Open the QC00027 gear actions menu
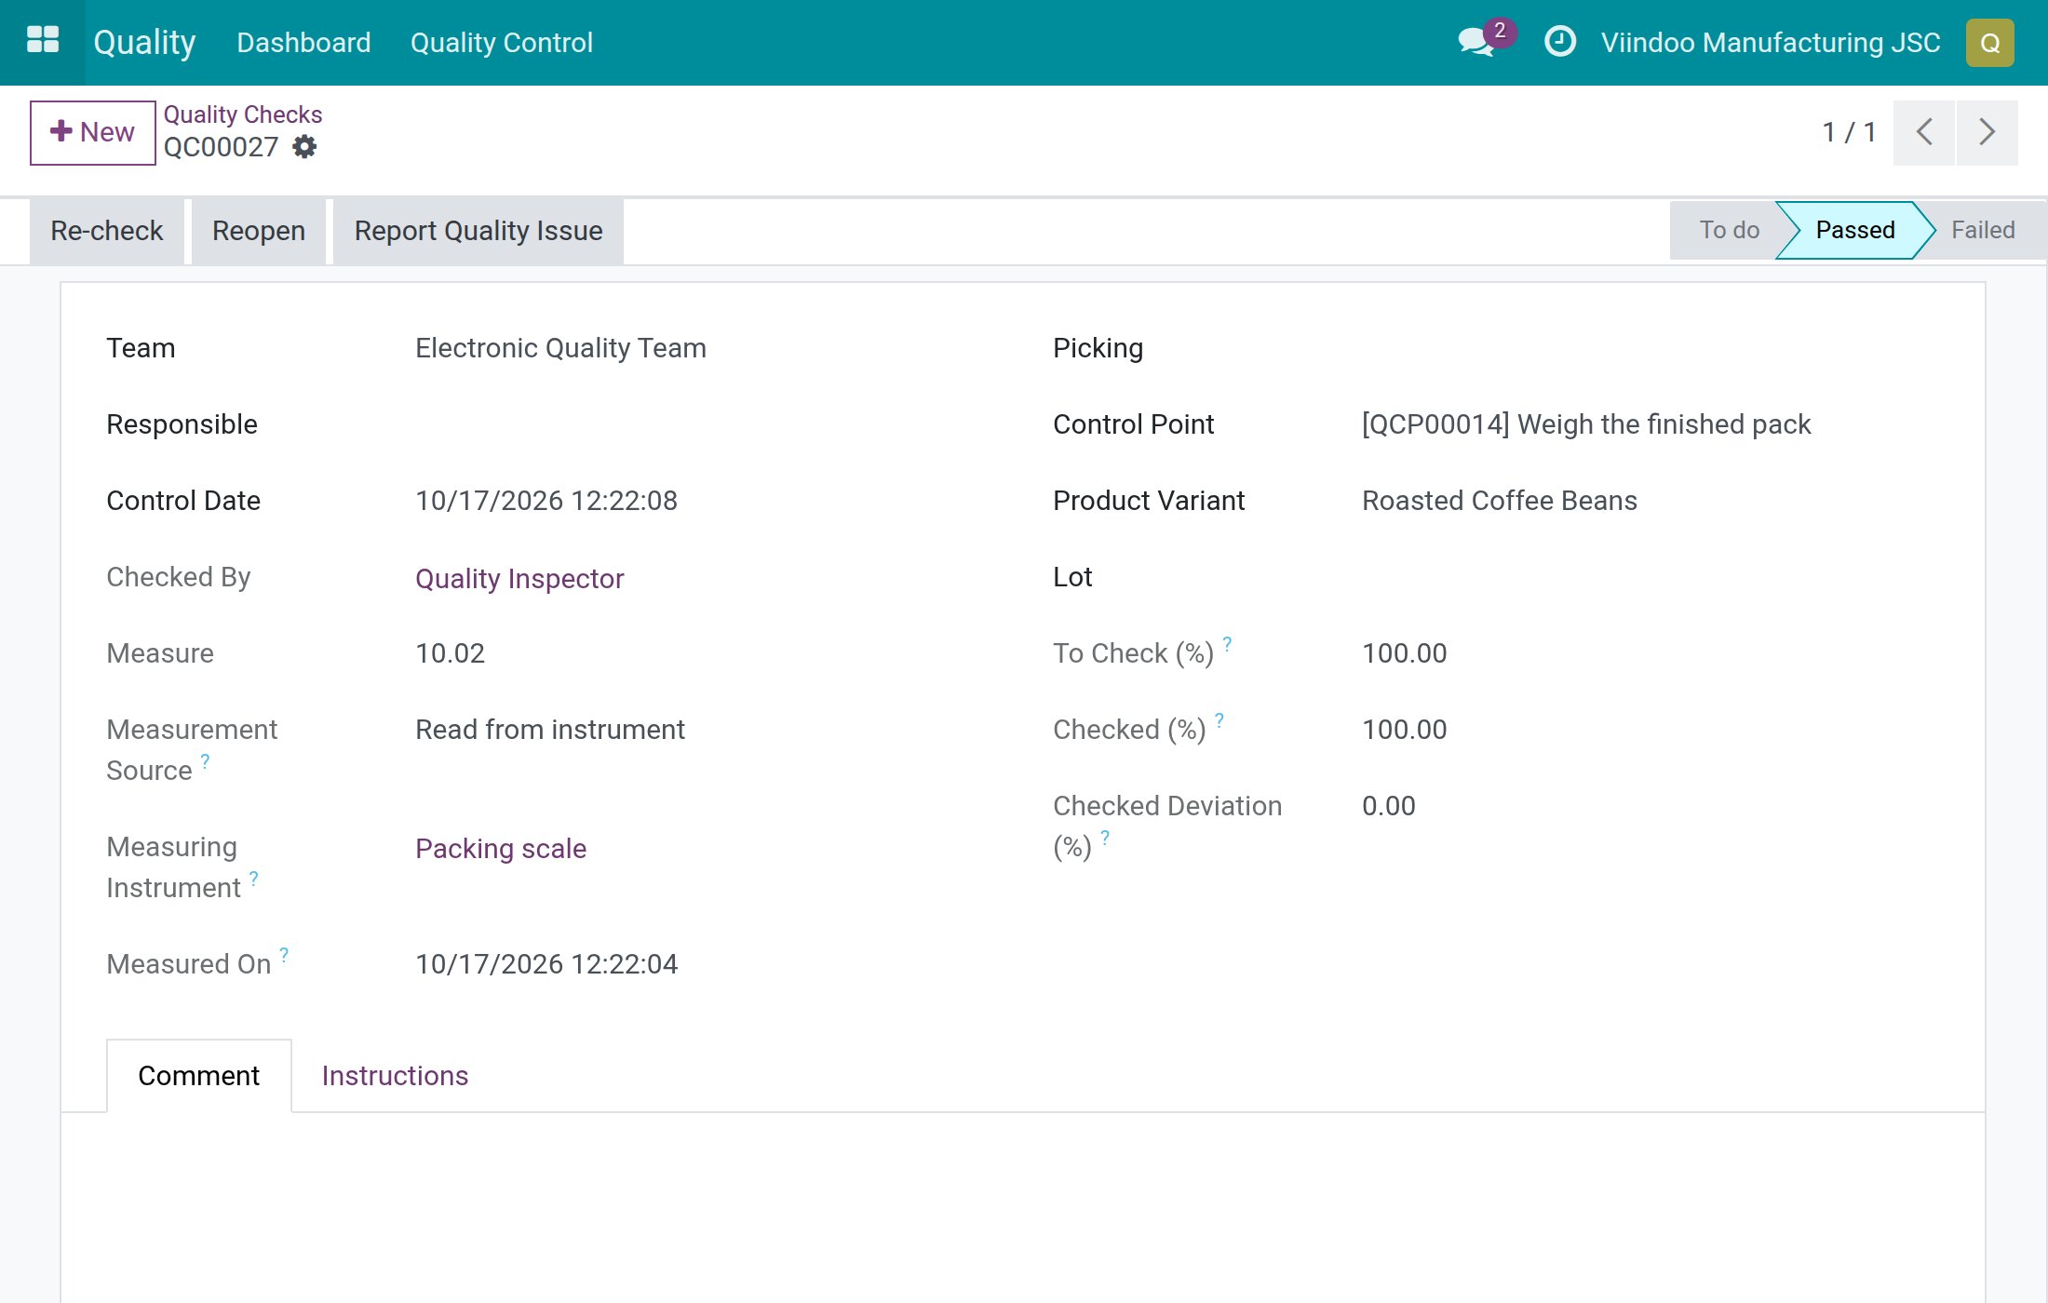Viewport: 2048px width, 1303px height. coord(304,147)
